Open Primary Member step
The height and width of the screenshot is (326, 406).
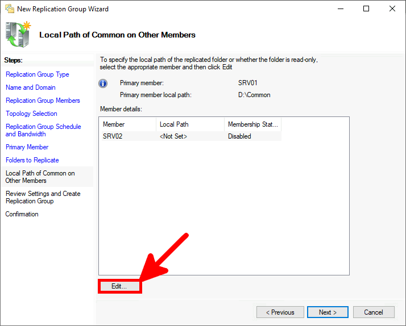point(27,147)
